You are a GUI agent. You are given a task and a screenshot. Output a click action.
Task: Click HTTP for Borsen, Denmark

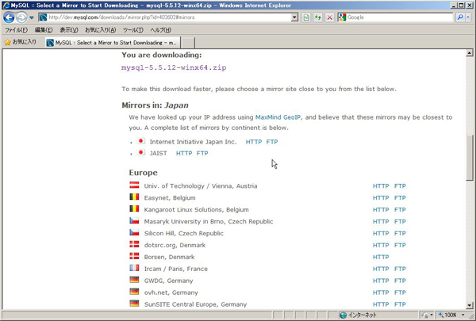click(381, 257)
